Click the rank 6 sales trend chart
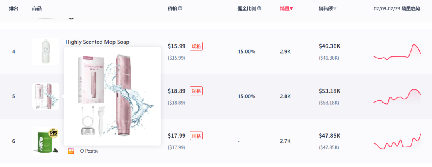This screenshot has width=432, height=167. (x=397, y=141)
